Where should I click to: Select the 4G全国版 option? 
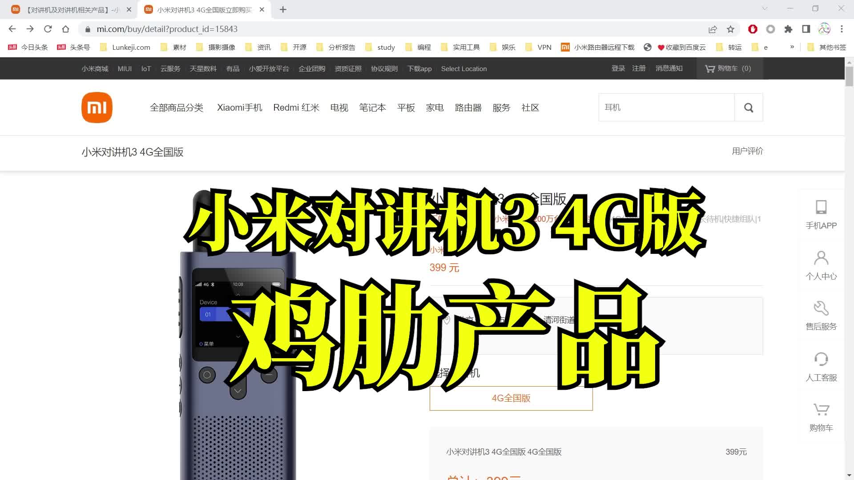click(x=511, y=398)
